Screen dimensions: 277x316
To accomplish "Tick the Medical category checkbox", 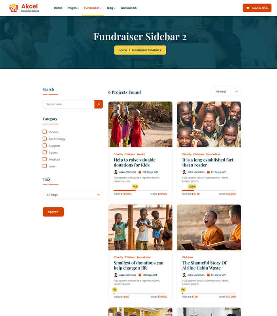I will [45, 159].
